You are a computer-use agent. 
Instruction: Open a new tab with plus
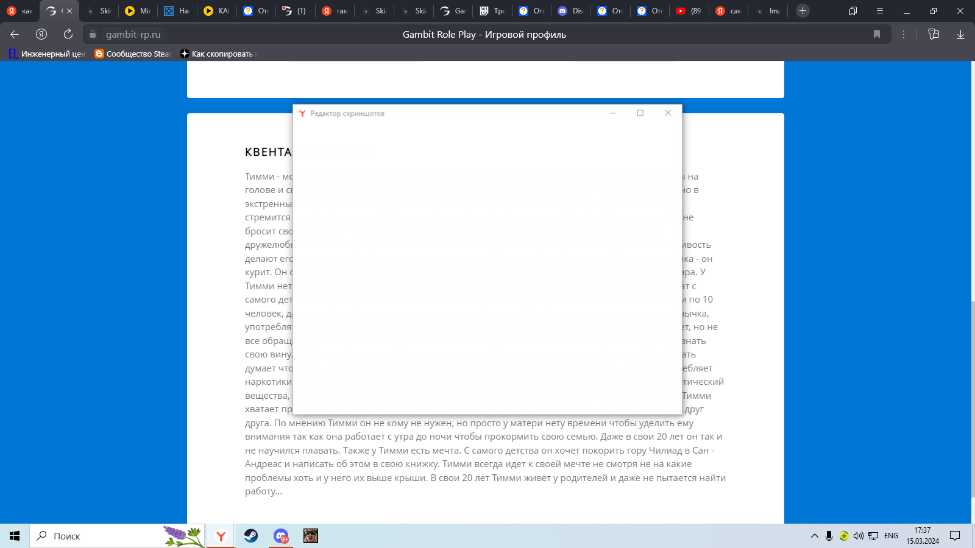coord(803,11)
